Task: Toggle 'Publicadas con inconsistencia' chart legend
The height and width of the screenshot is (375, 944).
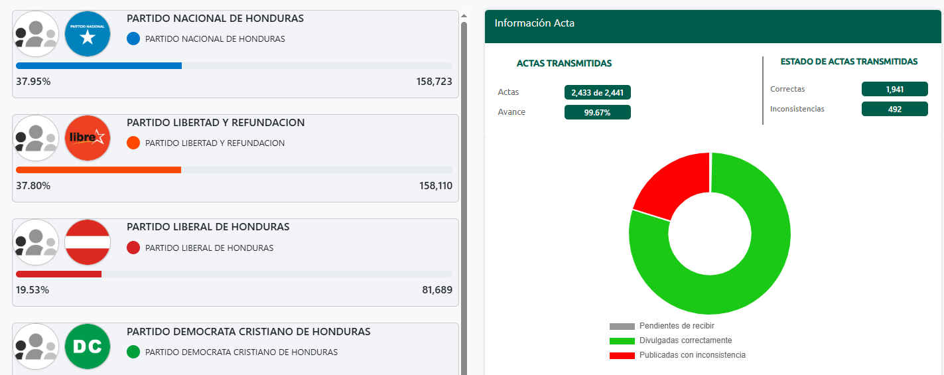Action: [x=691, y=355]
